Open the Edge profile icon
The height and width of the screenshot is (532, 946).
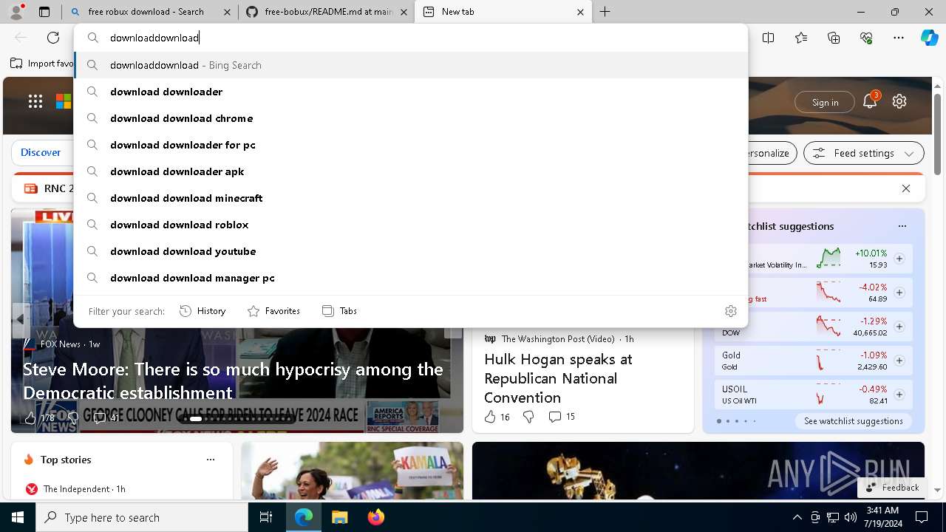point(16,12)
